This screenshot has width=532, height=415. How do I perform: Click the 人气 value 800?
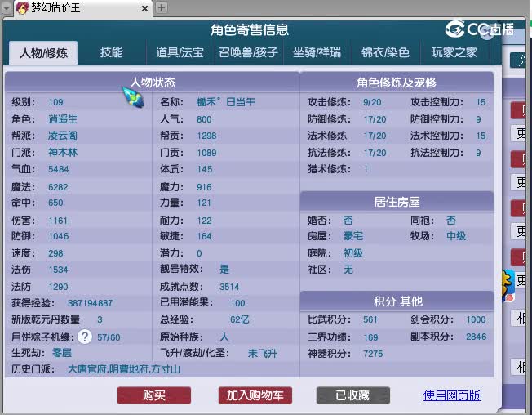click(x=204, y=119)
